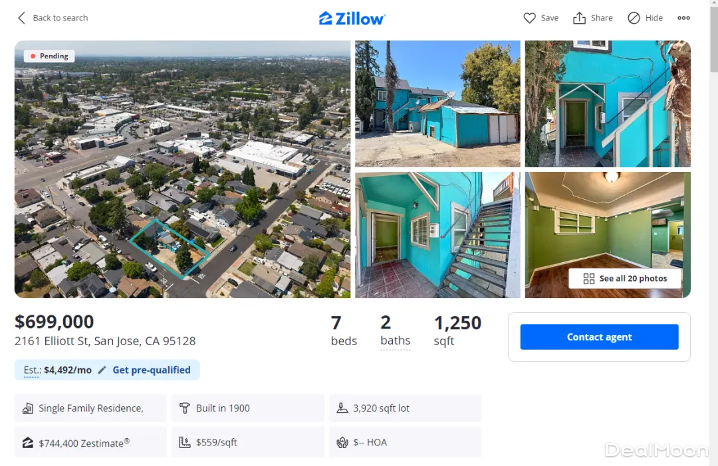Click the Zillow logo
Screen dimensions: 718x466
pyautogui.click(x=352, y=18)
